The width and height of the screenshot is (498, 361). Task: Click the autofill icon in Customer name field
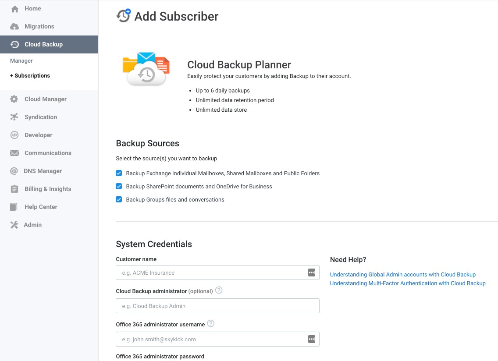coord(312,273)
